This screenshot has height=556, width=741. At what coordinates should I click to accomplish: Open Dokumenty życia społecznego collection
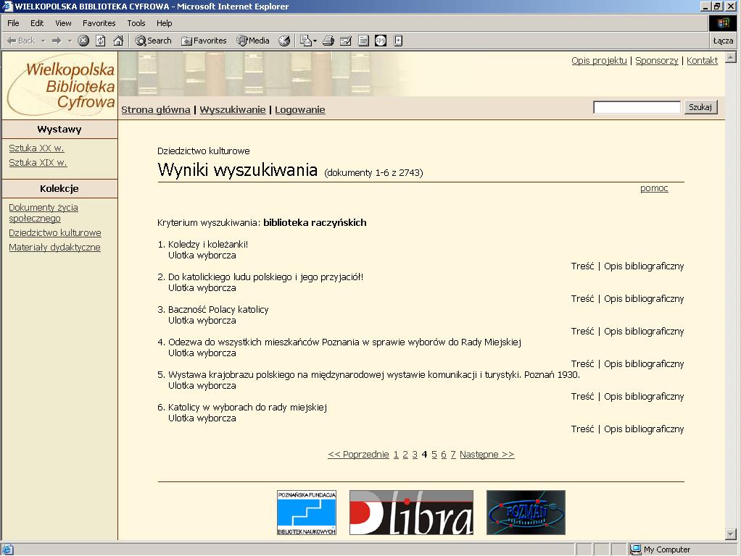(x=44, y=213)
